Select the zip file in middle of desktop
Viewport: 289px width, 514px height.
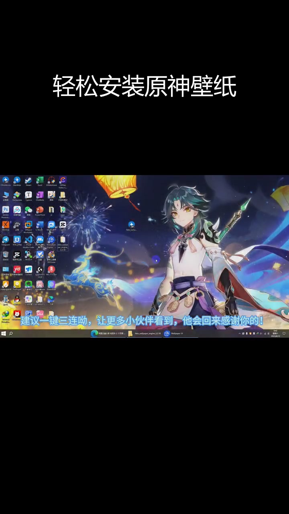[x=131, y=226]
